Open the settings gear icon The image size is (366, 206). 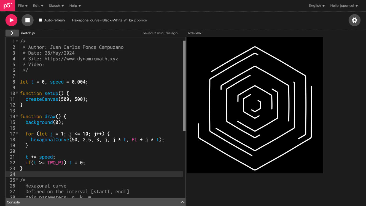(x=354, y=20)
